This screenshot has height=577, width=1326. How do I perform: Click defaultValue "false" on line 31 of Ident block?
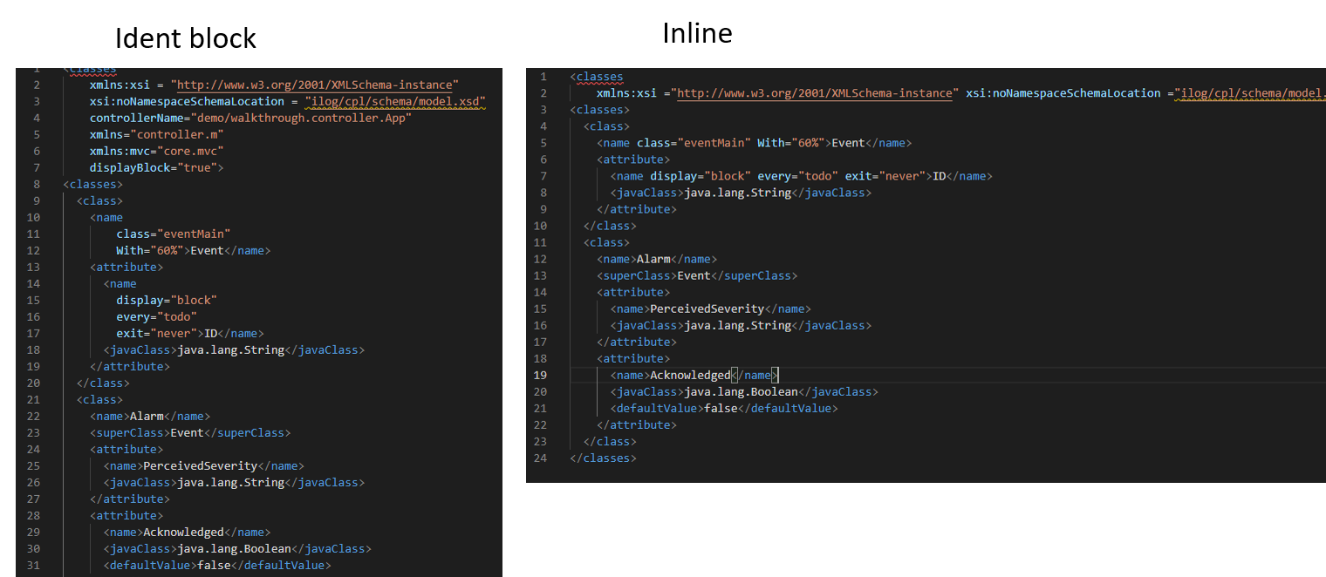click(x=214, y=565)
